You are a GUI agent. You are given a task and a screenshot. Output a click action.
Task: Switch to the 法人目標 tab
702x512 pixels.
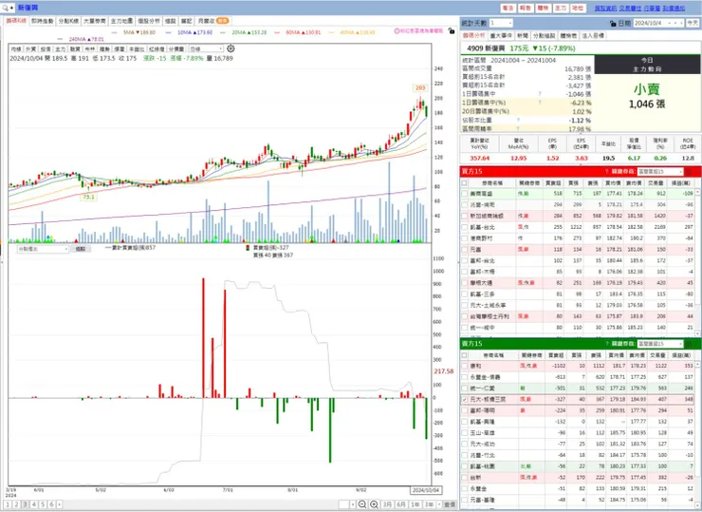pos(592,35)
